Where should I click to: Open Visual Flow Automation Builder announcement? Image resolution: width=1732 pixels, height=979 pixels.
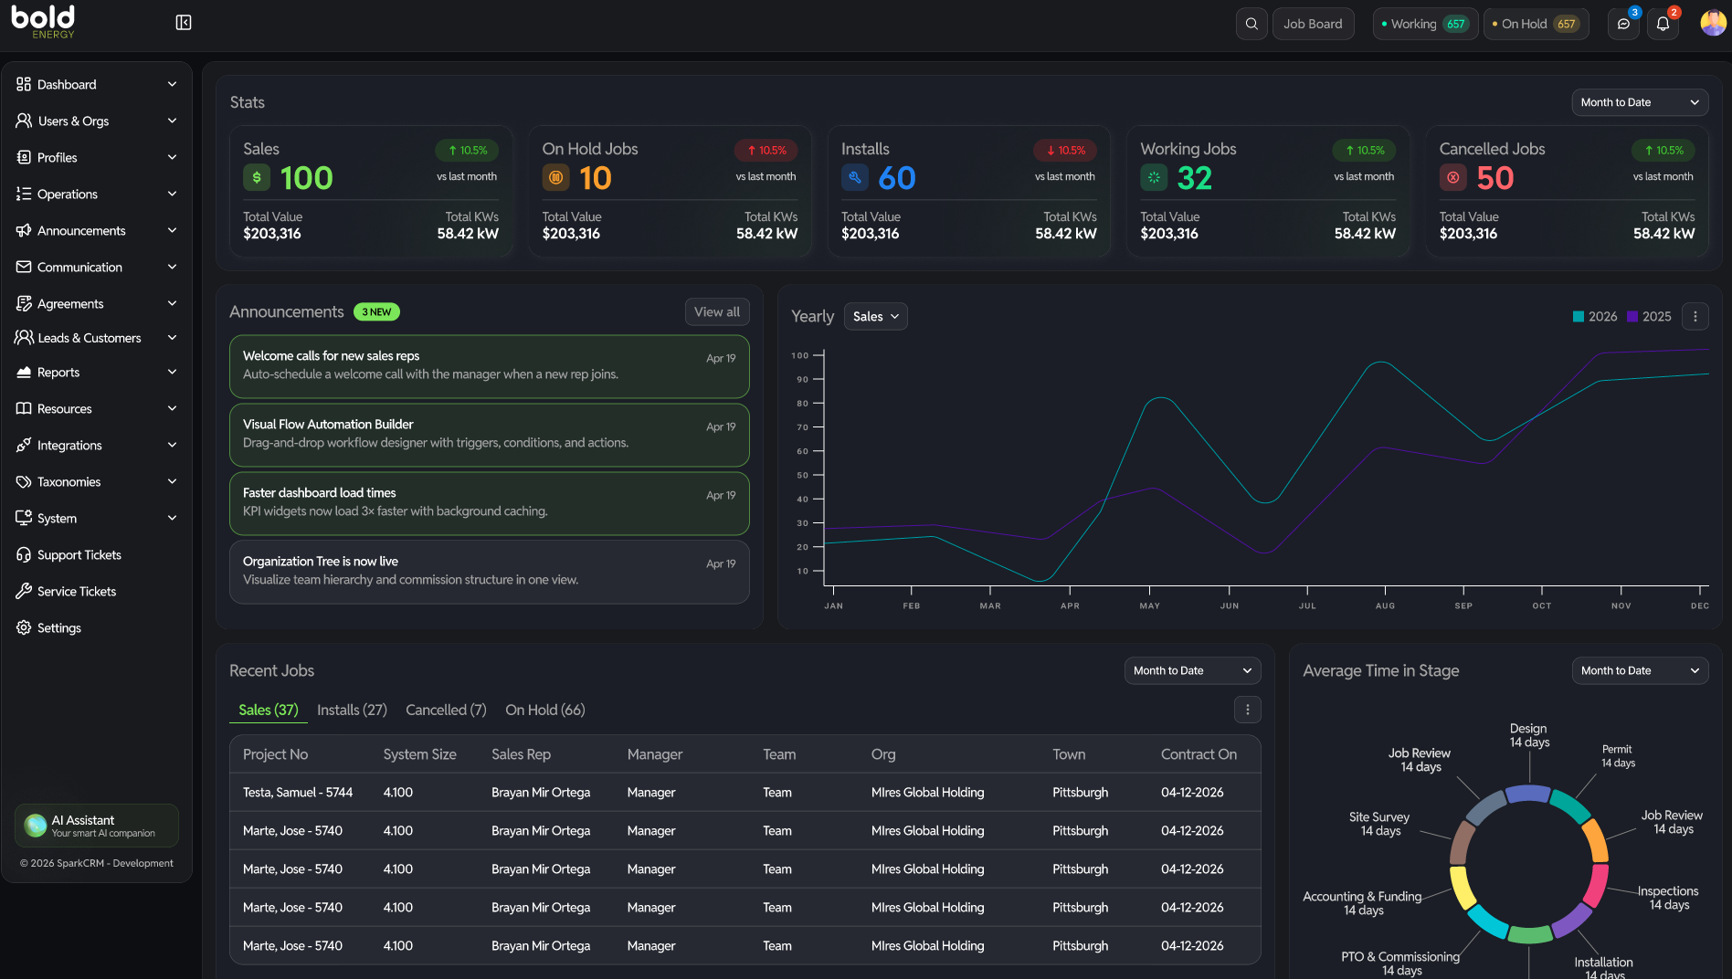pos(490,435)
